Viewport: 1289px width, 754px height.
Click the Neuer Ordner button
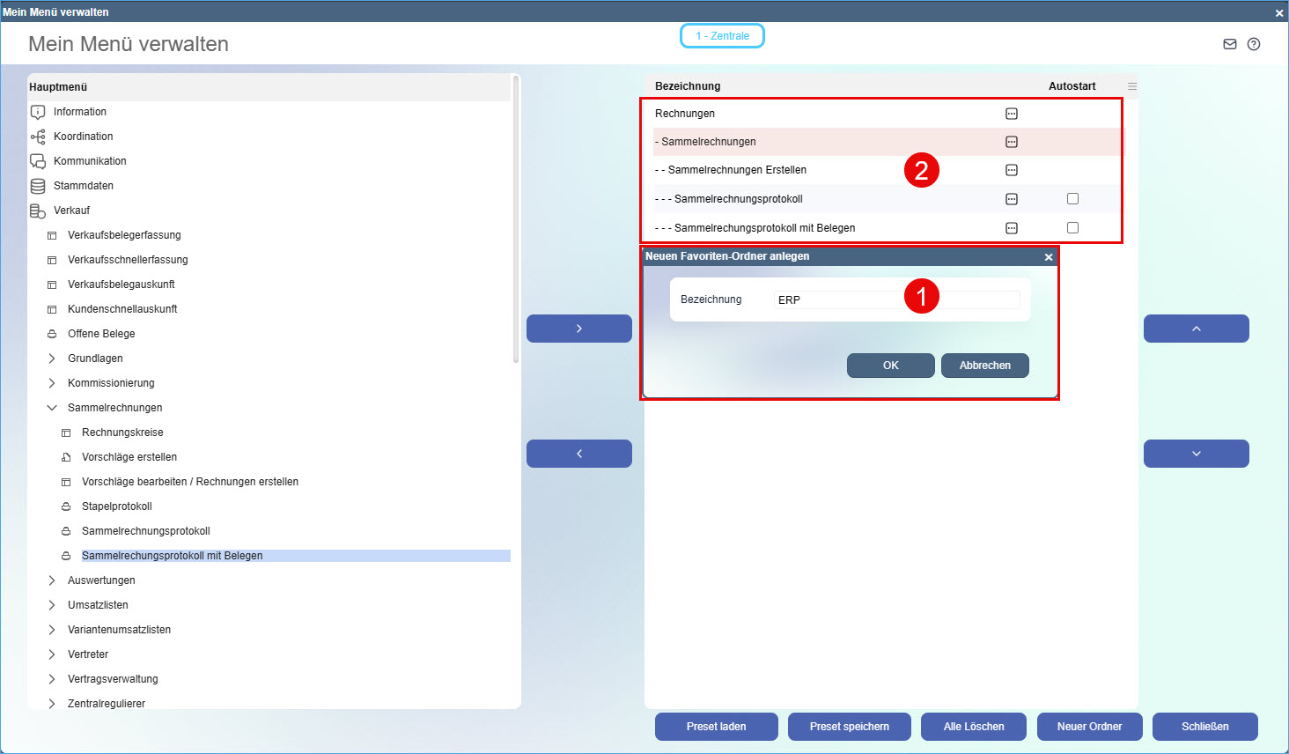click(x=1090, y=727)
